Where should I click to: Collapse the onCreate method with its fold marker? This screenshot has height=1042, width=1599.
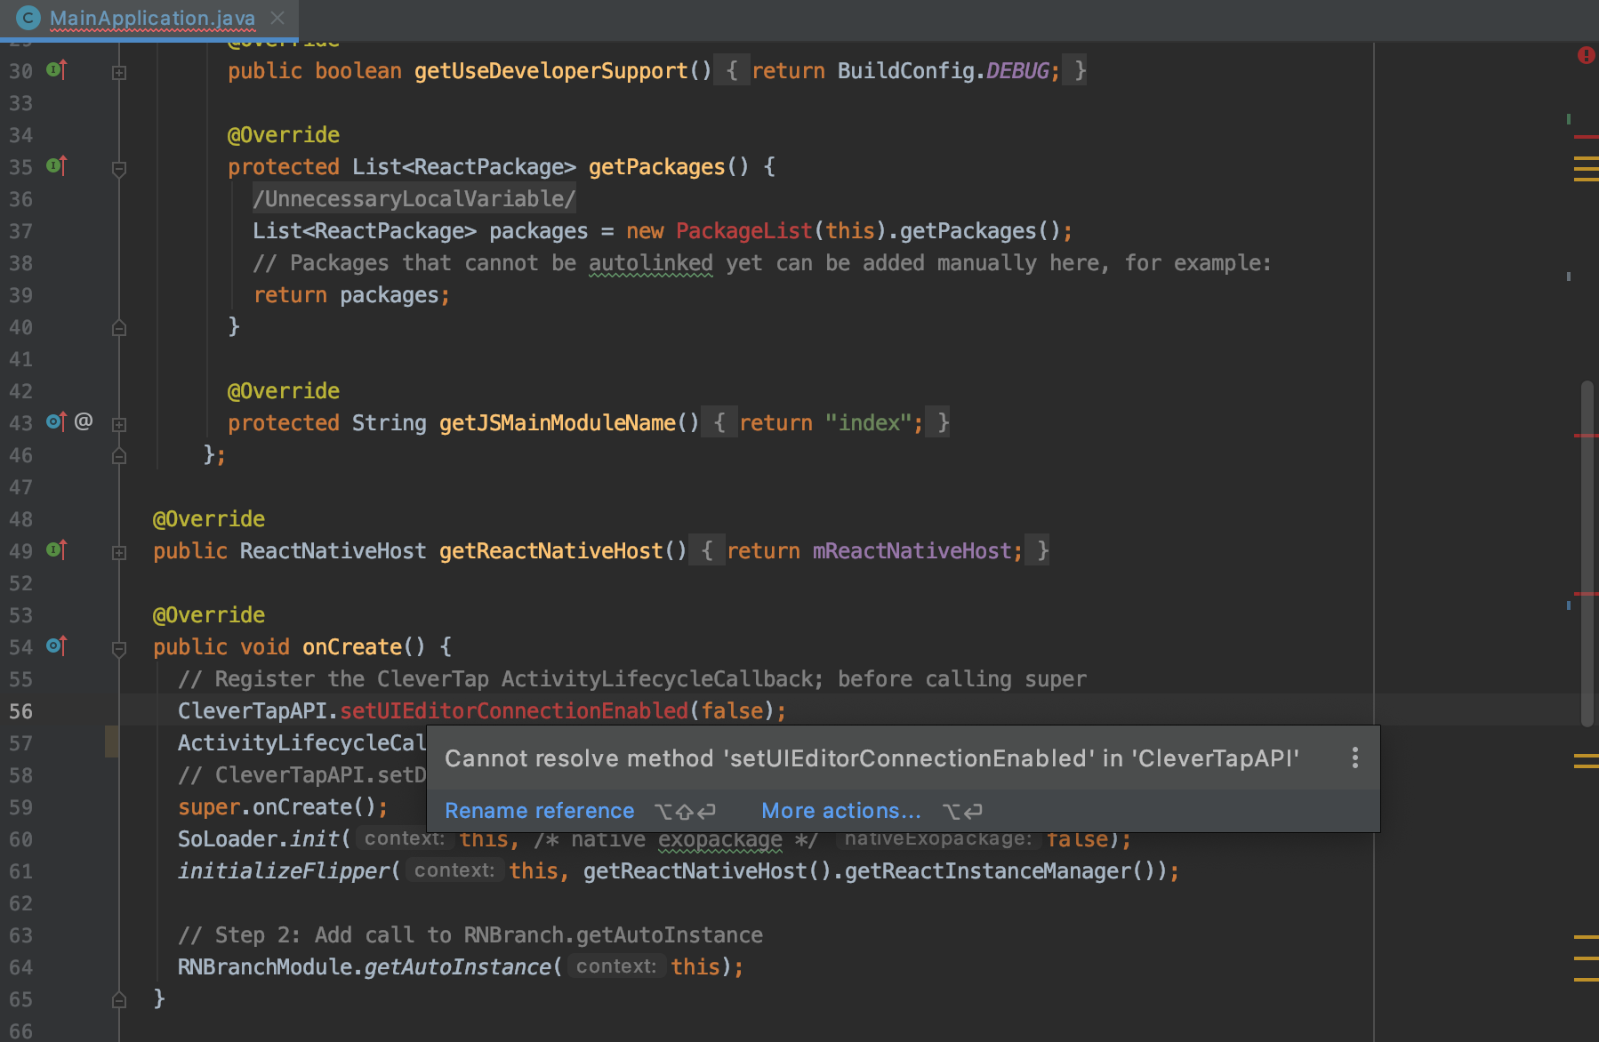point(119,650)
